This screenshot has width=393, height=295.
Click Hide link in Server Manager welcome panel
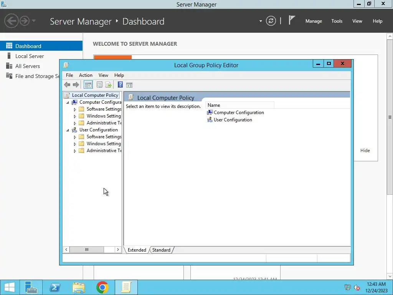click(x=365, y=150)
